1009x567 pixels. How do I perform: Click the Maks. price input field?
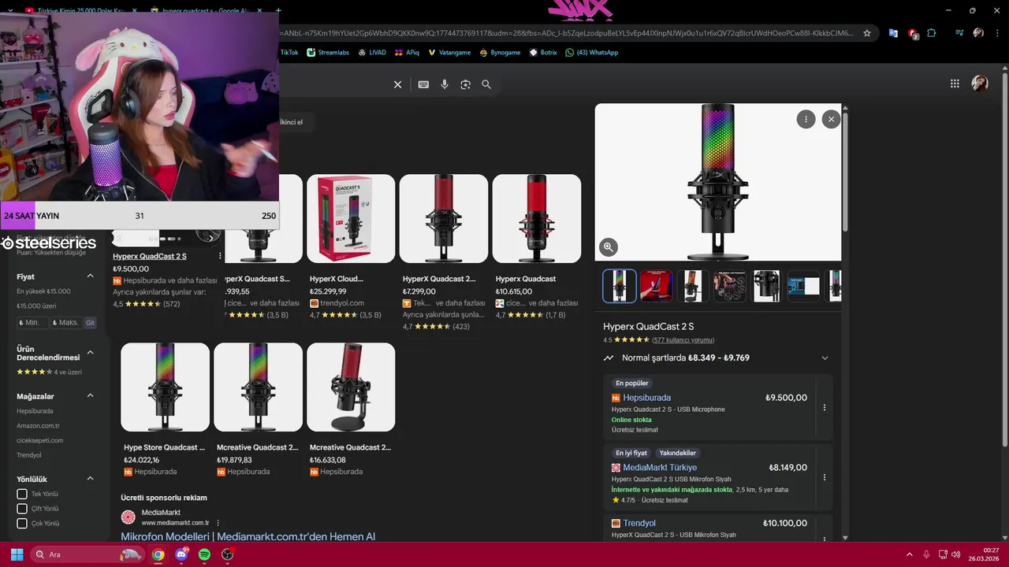coord(65,323)
